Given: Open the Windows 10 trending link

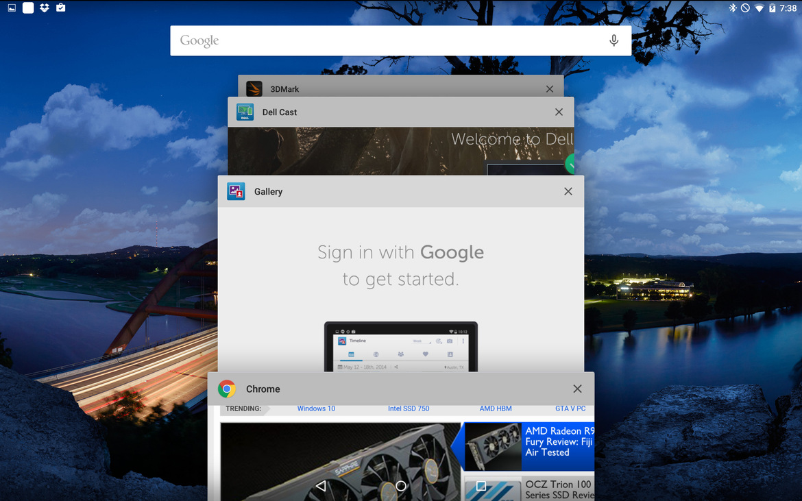Looking at the screenshot, I should 316,408.
